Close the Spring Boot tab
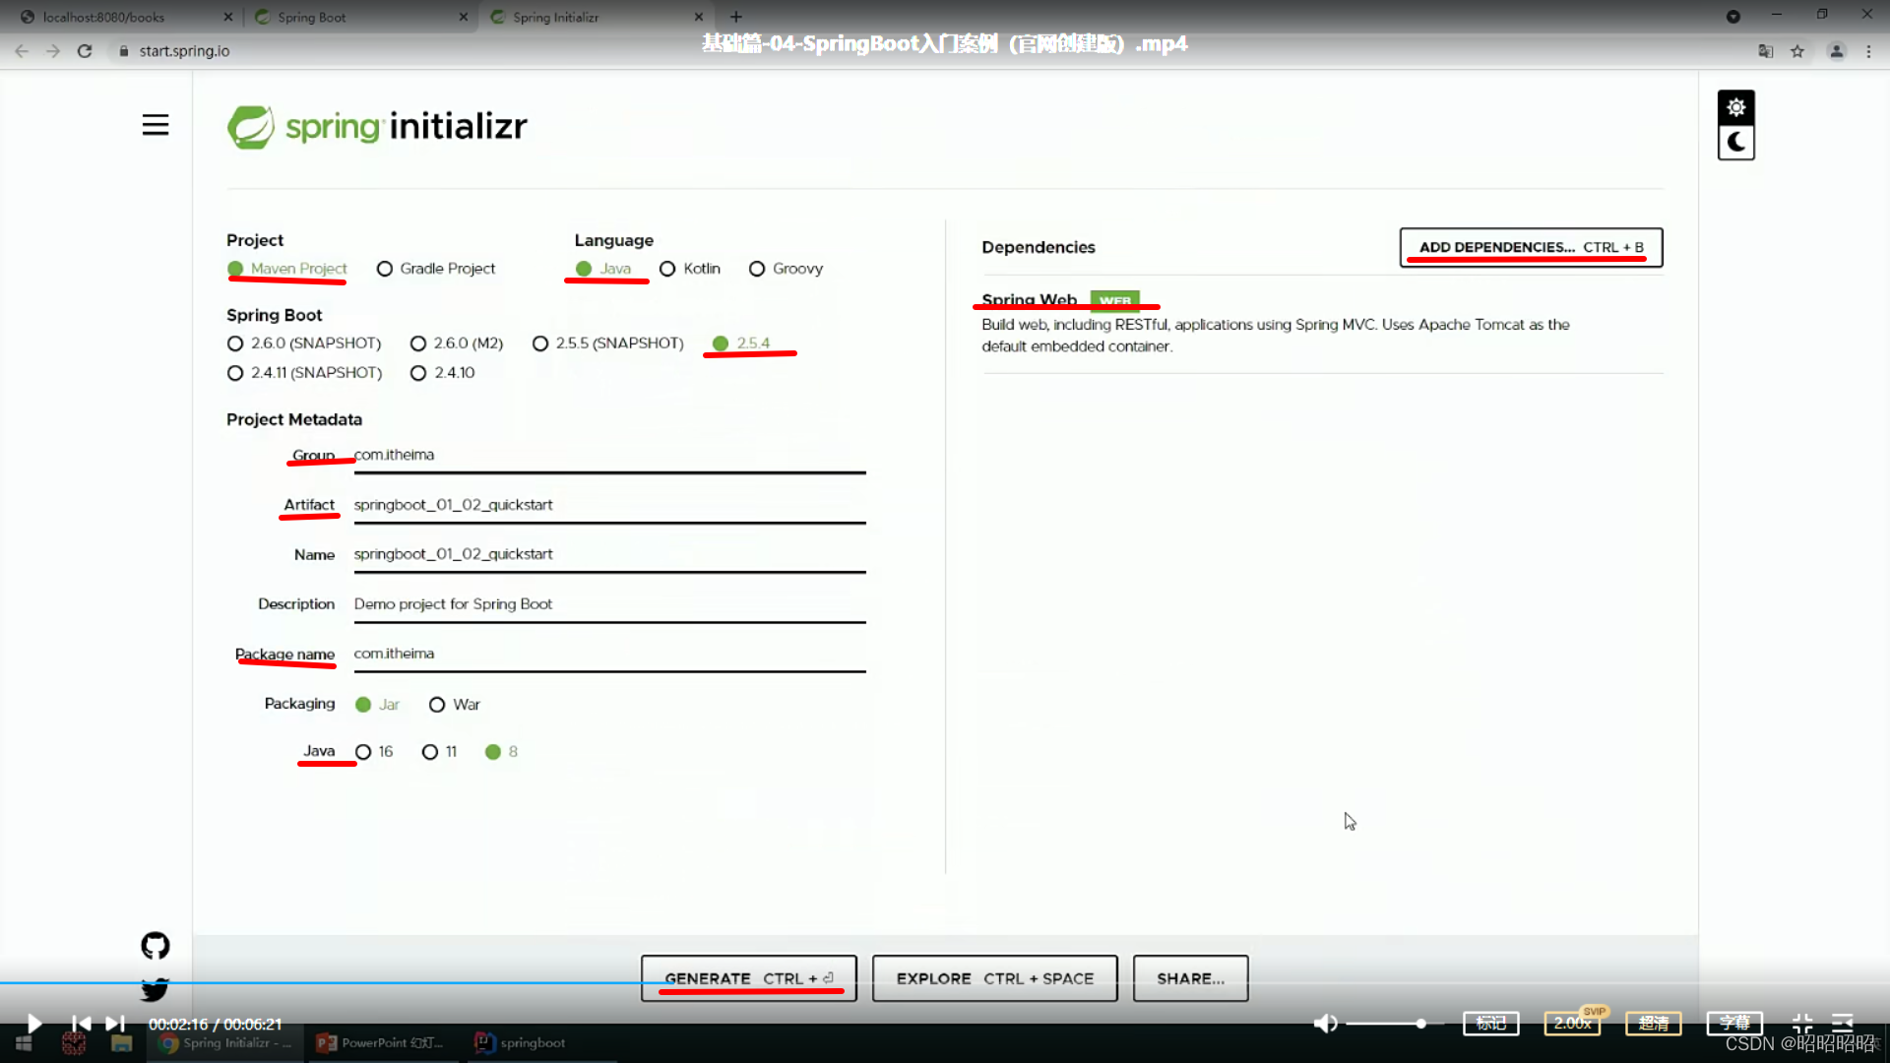This screenshot has width=1890, height=1063. pos(464,17)
